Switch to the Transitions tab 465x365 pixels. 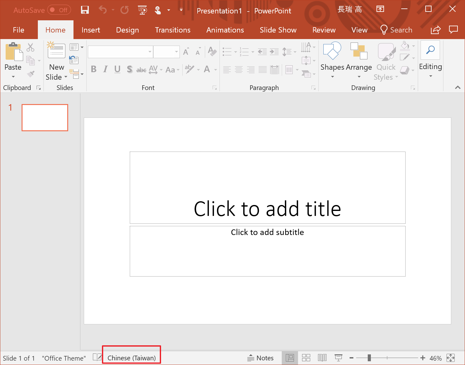click(x=173, y=30)
